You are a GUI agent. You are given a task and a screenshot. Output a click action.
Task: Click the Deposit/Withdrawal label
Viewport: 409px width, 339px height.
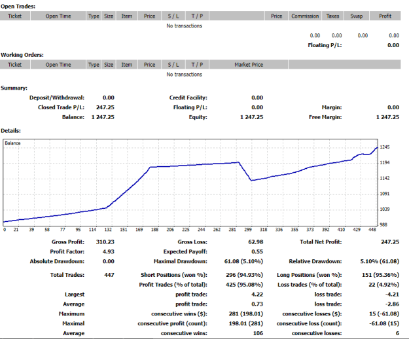[57, 98]
